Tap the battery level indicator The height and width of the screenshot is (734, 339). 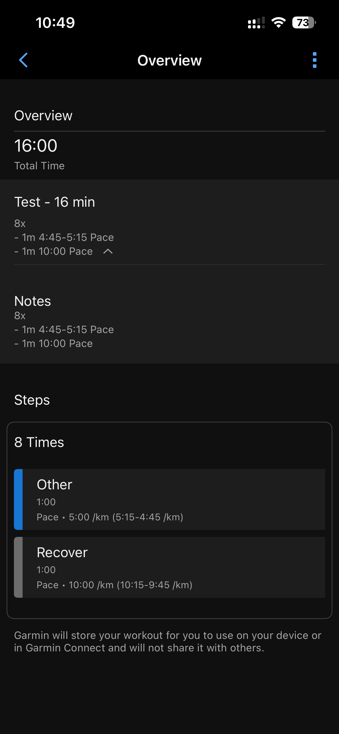tap(303, 23)
